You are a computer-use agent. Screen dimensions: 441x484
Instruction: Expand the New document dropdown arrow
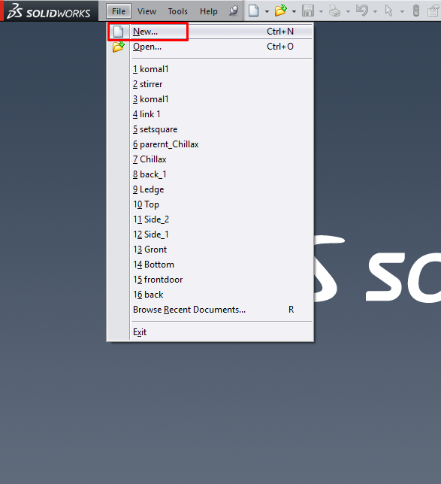pos(267,12)
